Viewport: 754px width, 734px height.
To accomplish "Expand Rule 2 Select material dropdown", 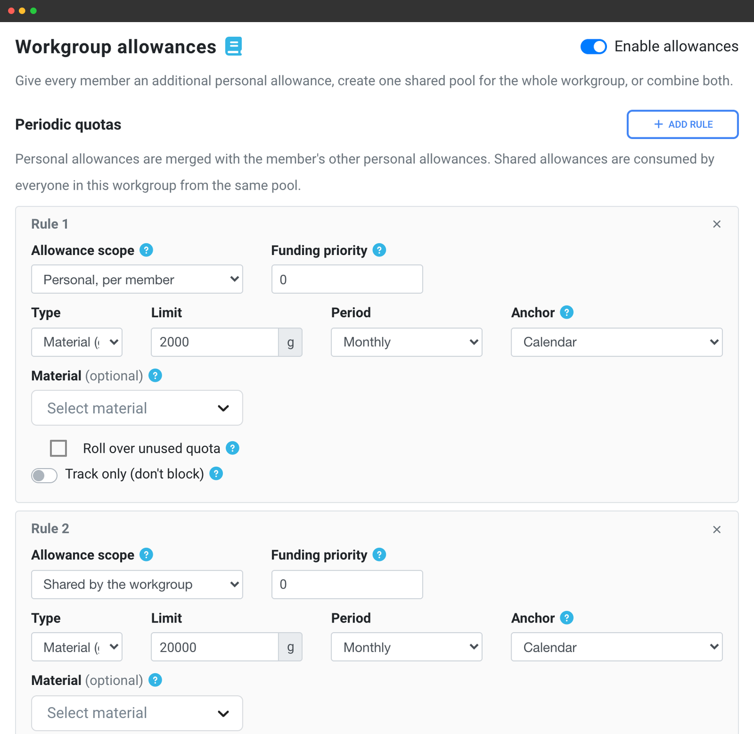I will 137,713.
